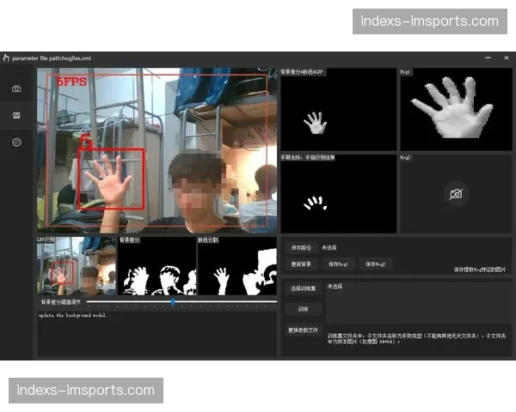Select the 背景差分 silhouette thumbnail

point(157,269)
